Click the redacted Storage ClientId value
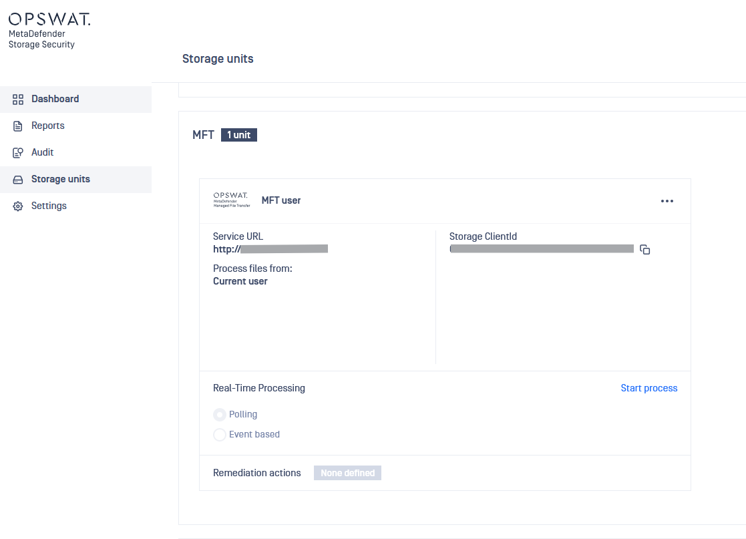 [x=542, y=249]
